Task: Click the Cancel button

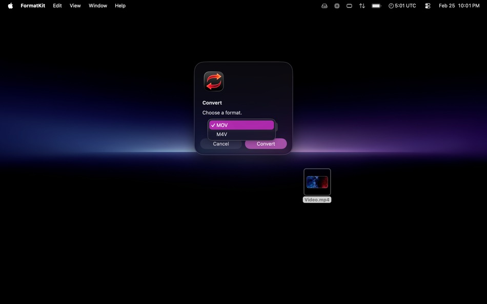Action: point(221,144)
